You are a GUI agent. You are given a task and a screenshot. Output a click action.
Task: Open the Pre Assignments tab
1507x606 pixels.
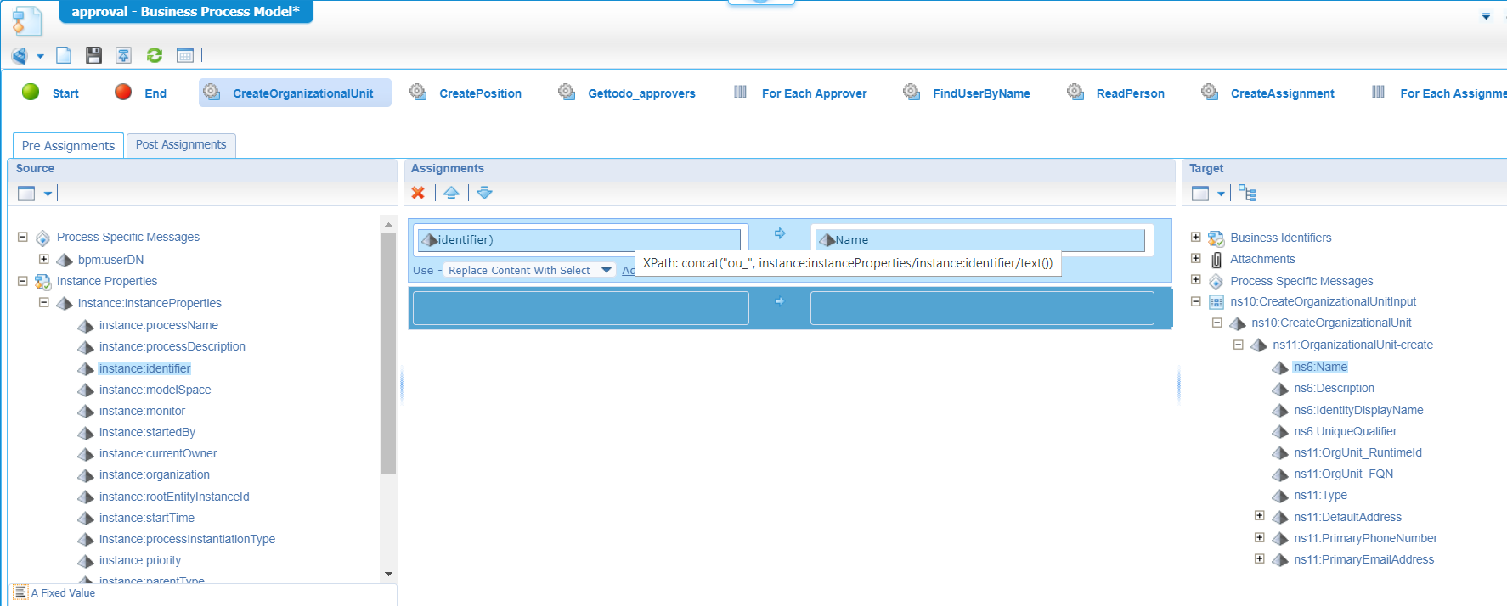point(68,145)
